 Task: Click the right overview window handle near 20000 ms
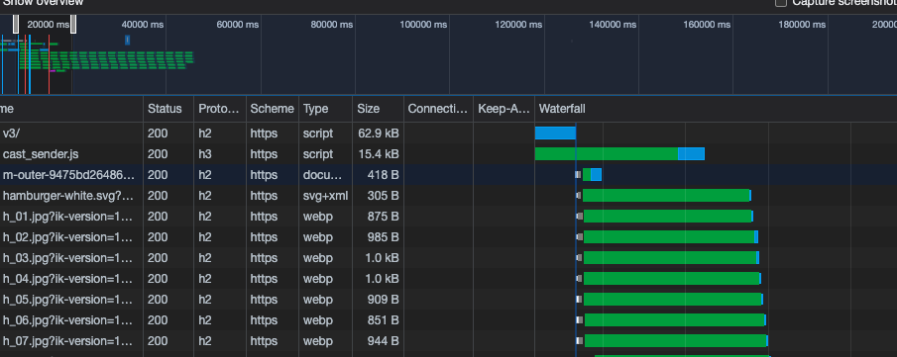coord(73,24)
